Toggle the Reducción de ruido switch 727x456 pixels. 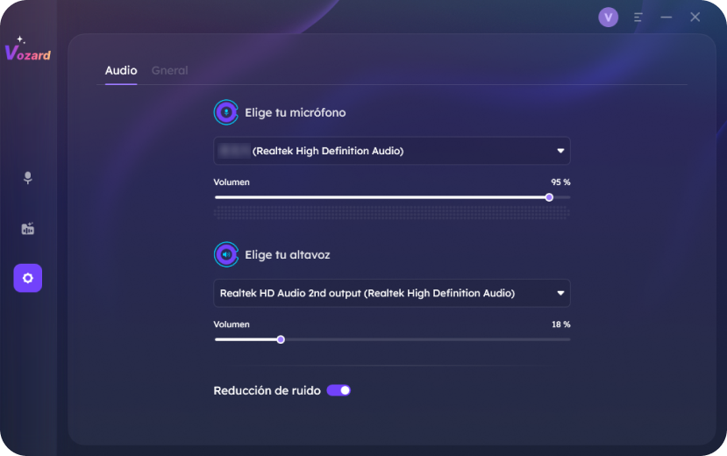339,390
